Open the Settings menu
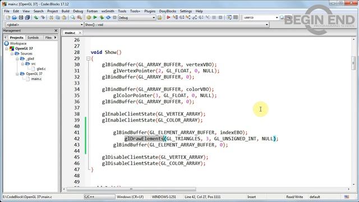 186,11
